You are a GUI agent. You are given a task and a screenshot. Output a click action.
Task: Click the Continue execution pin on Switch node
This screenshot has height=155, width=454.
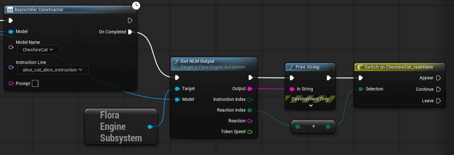click(438, 89)
